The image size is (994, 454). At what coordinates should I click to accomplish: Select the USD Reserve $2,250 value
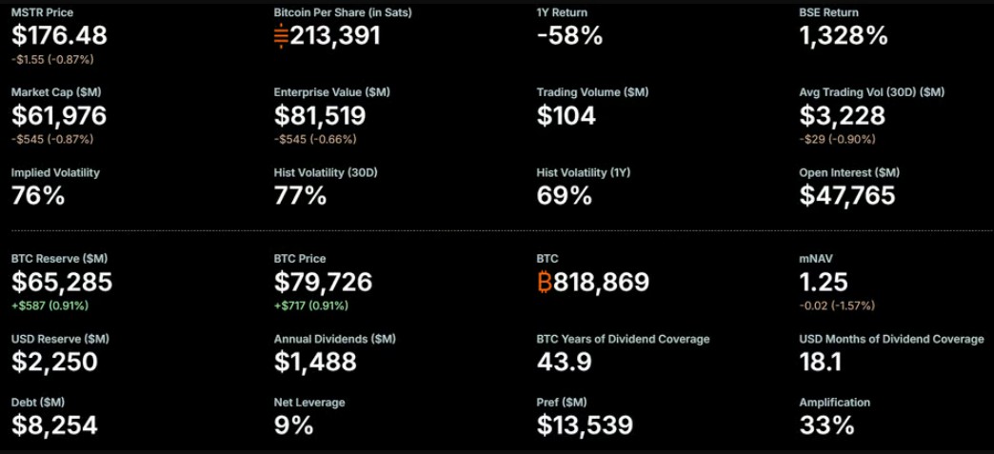pyautogui.click(x=54, y=362)
